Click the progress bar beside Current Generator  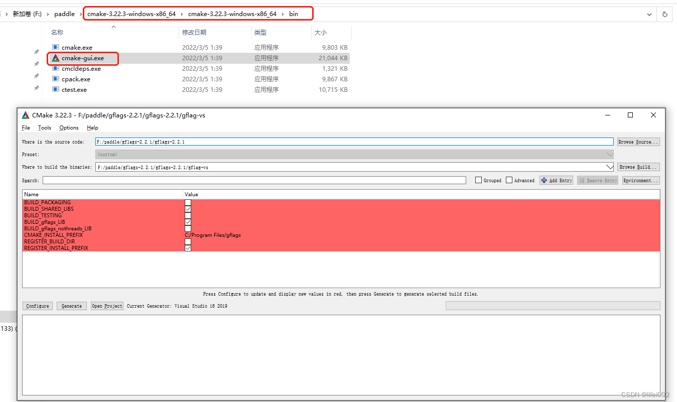click(553, 306)
